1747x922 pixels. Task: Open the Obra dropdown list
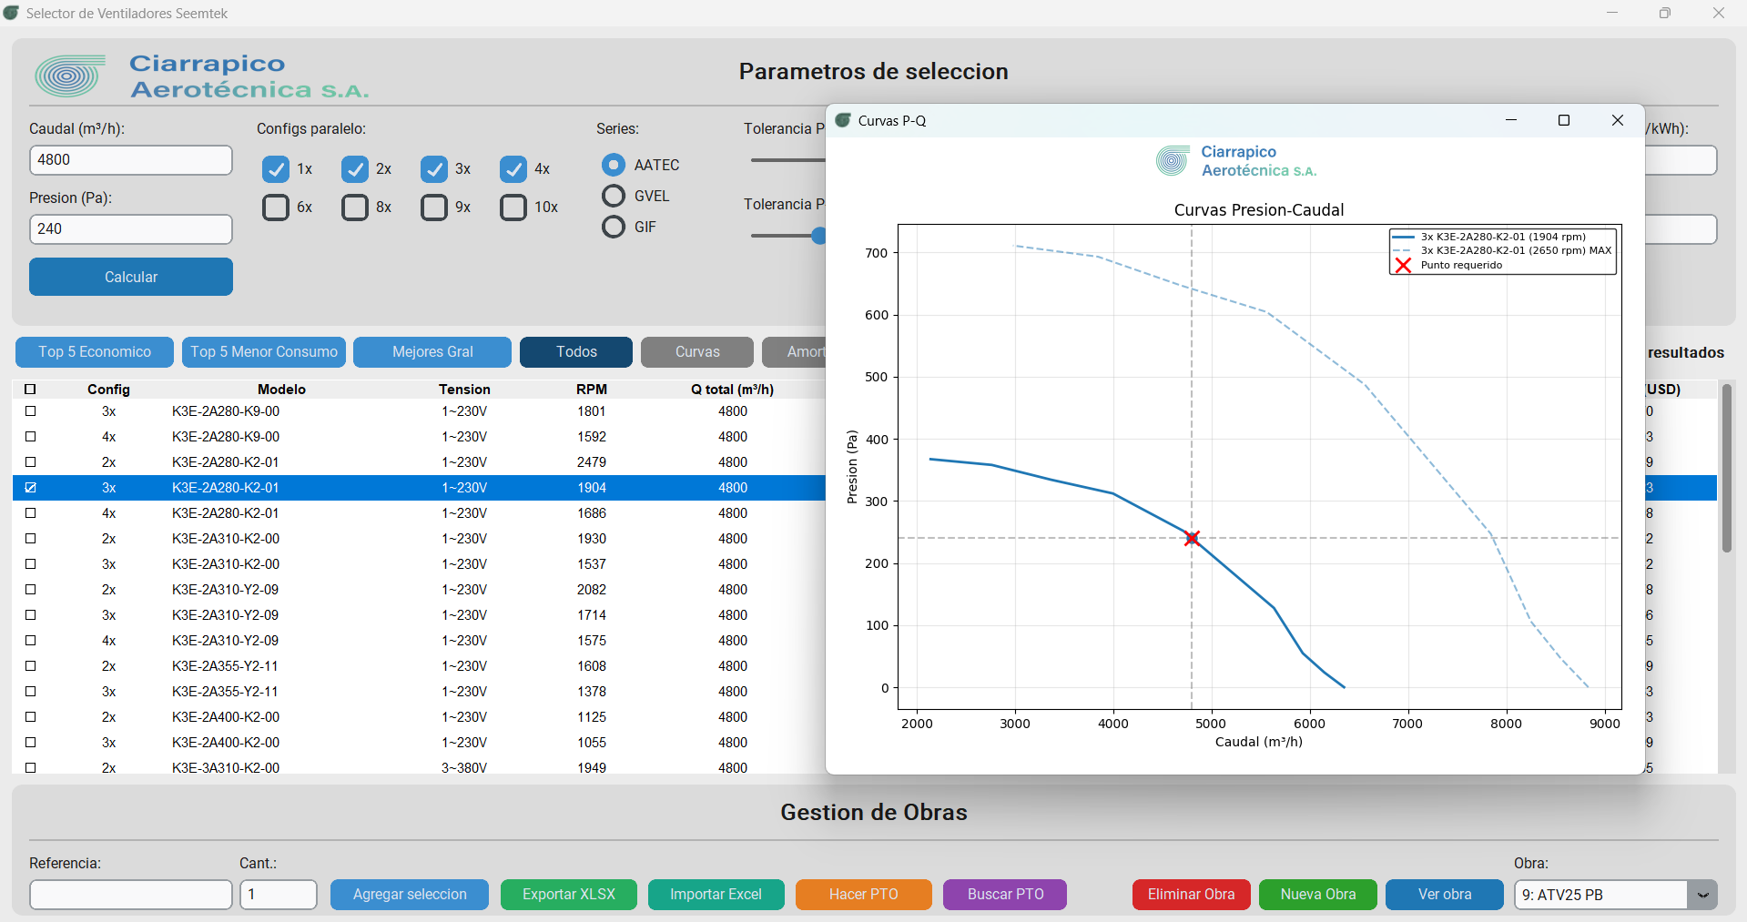(1701, 895)
